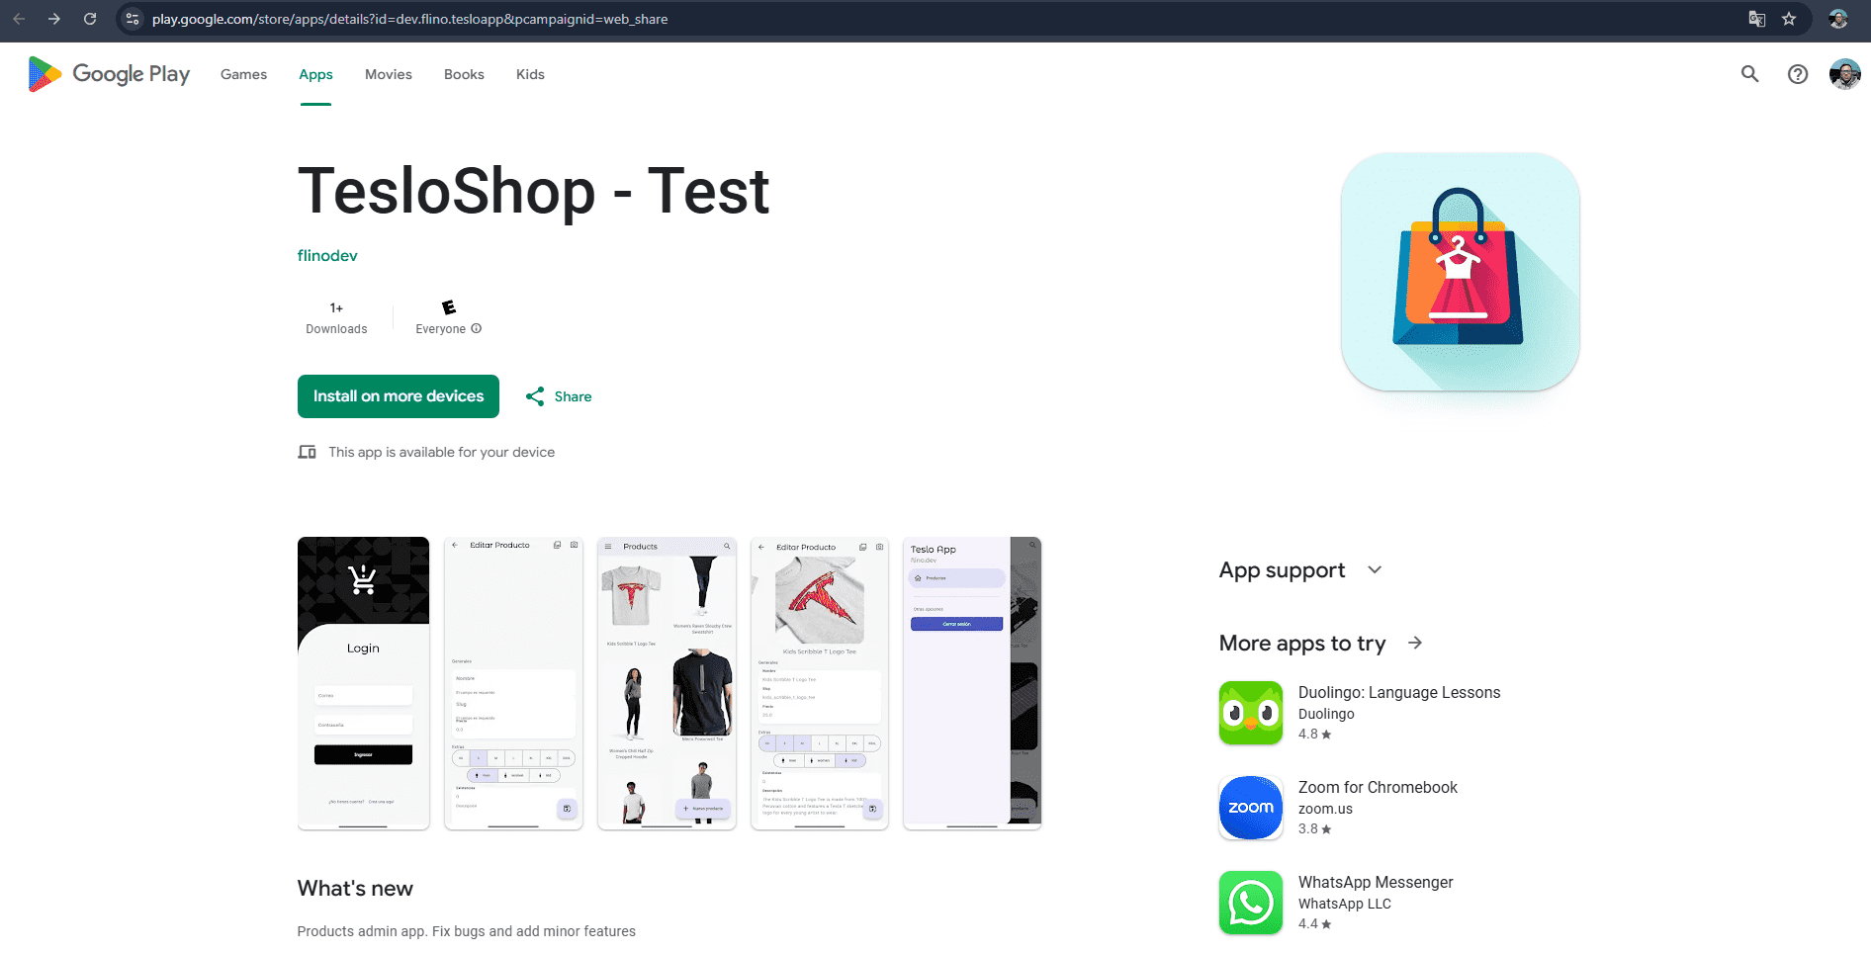
Task: Go to the Kids tab
Action: (x=530, y=74)
